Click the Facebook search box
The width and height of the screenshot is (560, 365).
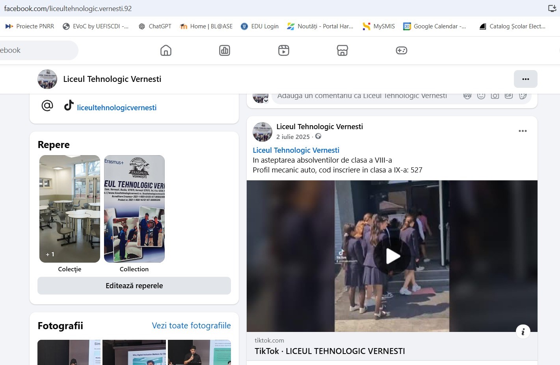point(38,50)
